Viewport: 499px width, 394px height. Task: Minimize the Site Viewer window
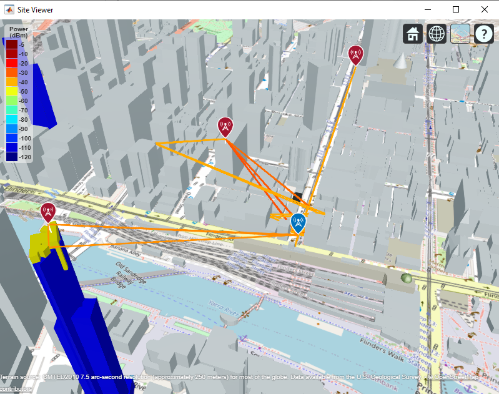428,9
